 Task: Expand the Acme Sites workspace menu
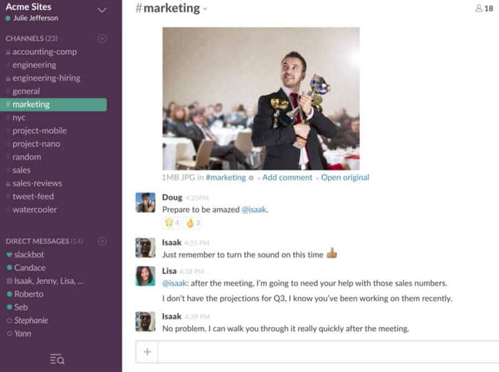102,10
